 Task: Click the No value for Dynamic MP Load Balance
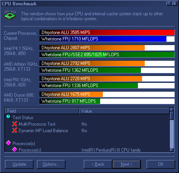(84, 131)
